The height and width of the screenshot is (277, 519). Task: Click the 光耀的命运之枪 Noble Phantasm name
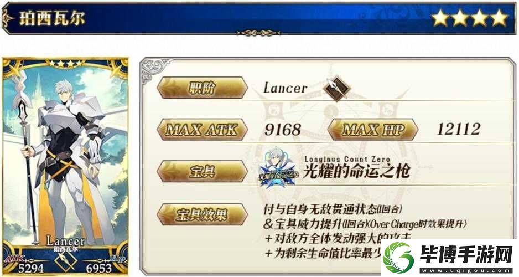[x=357, y=171]
